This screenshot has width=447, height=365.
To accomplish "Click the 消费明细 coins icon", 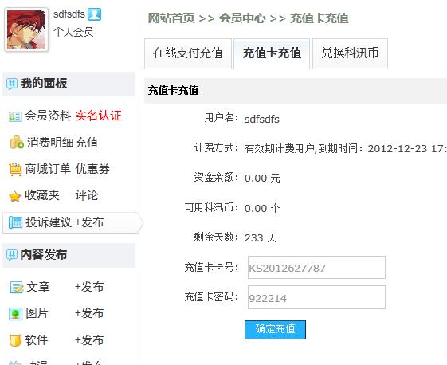I will click(x=17, y=143).
